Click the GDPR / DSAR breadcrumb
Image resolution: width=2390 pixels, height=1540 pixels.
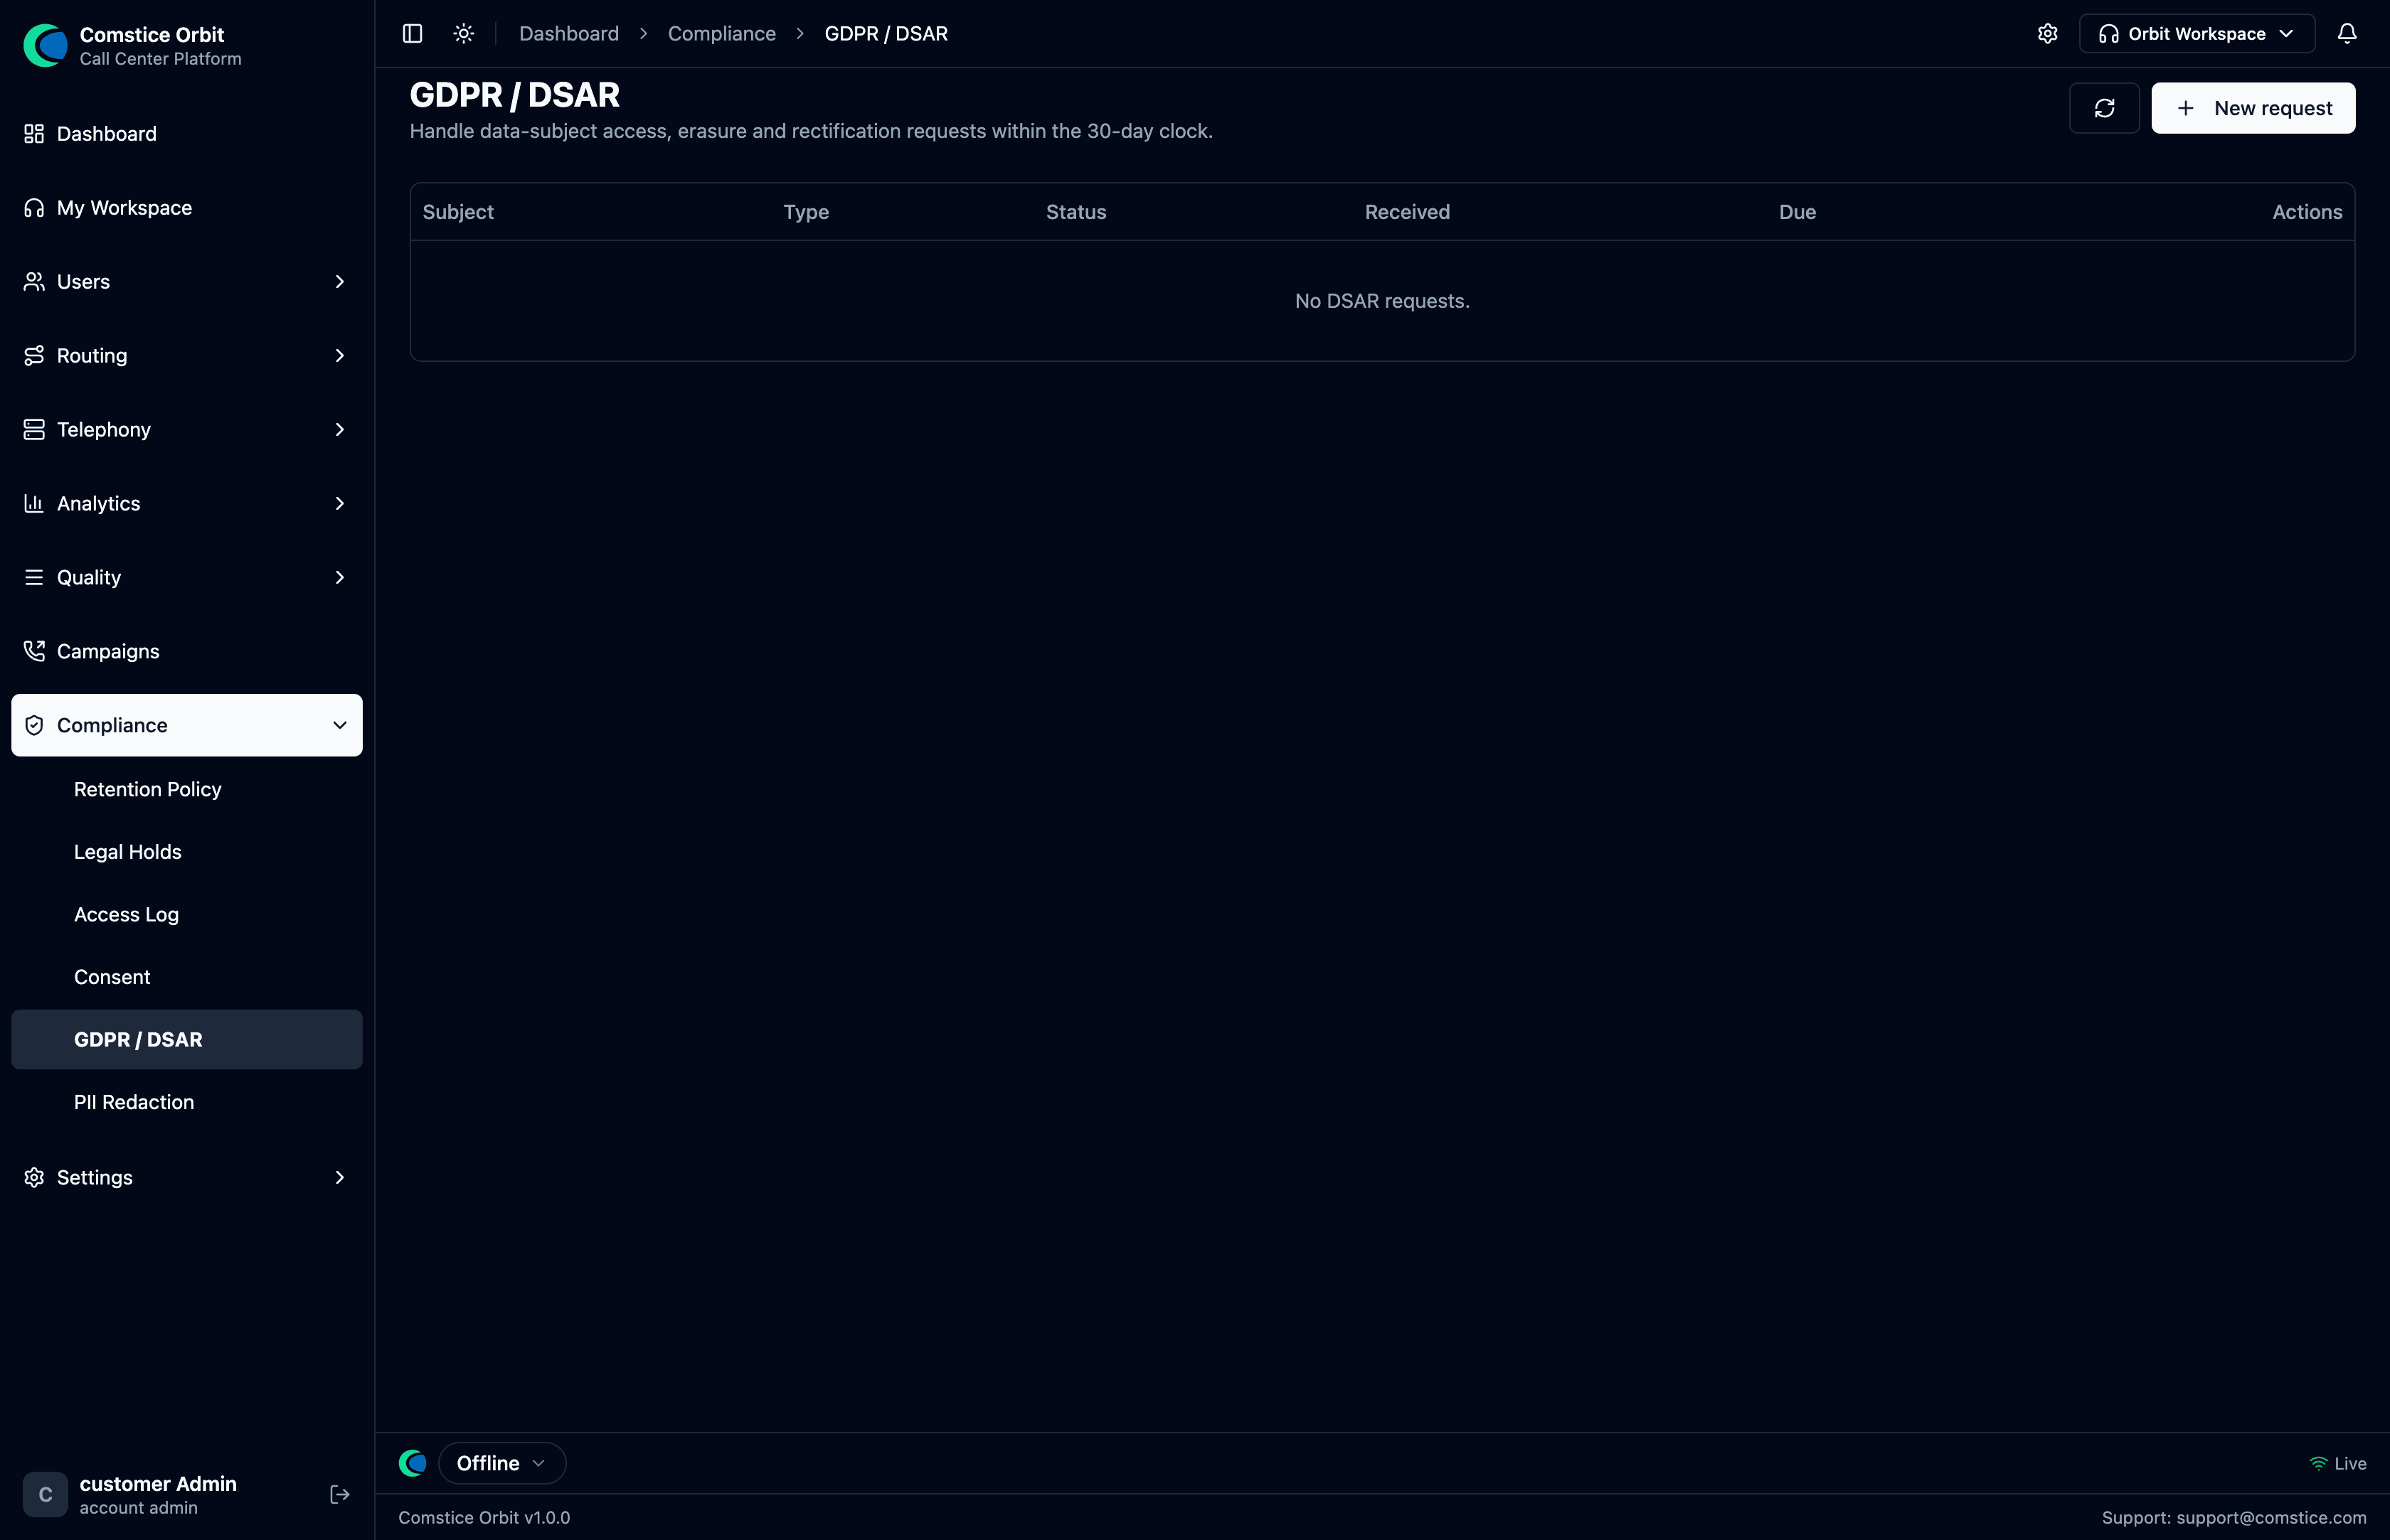[886, 34]
